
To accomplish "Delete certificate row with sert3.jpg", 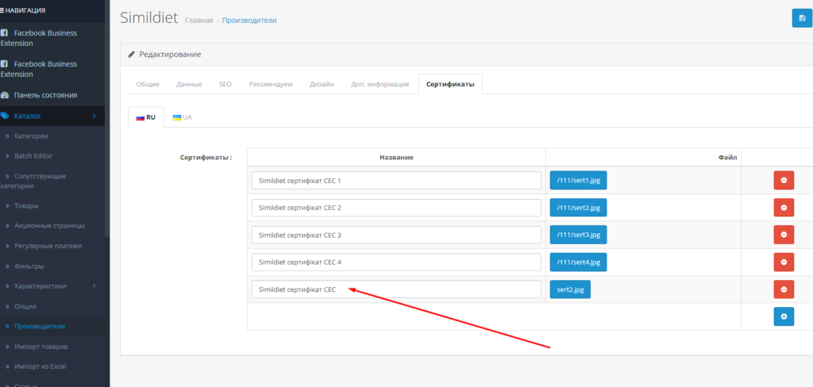I will tap(783, 235).
